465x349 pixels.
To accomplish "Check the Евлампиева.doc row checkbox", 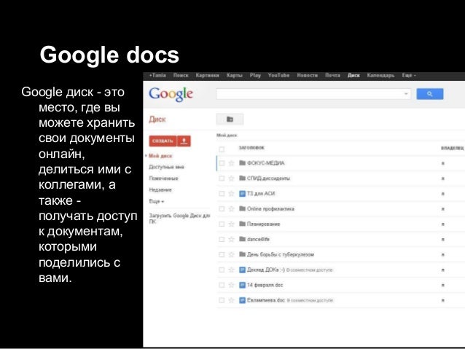I will [222, 300].
